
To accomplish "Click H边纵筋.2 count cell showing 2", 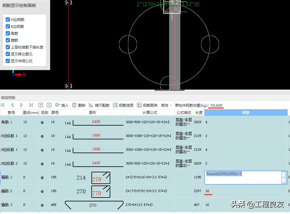I will [x=246, y=163].
